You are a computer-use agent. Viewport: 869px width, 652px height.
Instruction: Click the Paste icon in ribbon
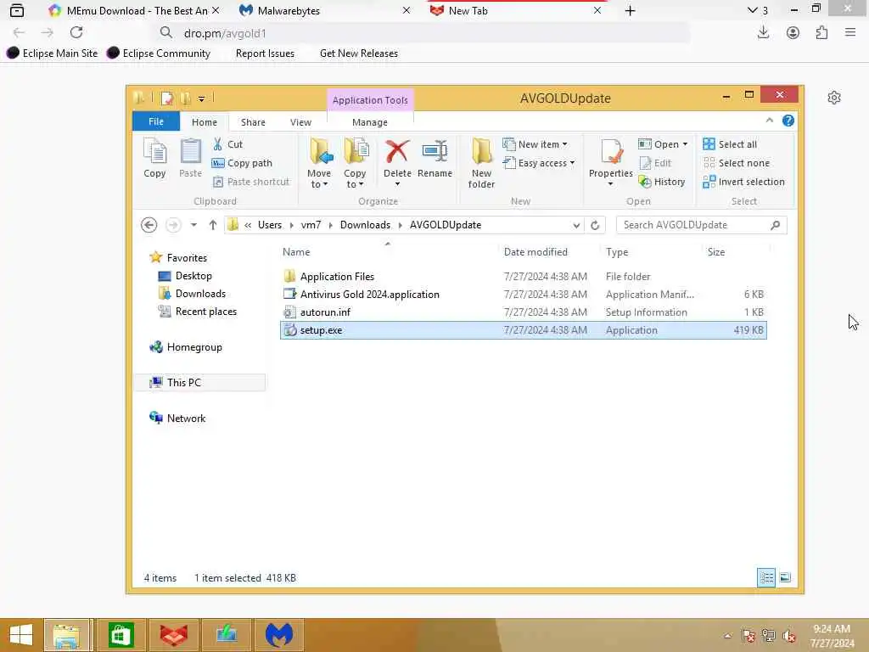point(191,158)
